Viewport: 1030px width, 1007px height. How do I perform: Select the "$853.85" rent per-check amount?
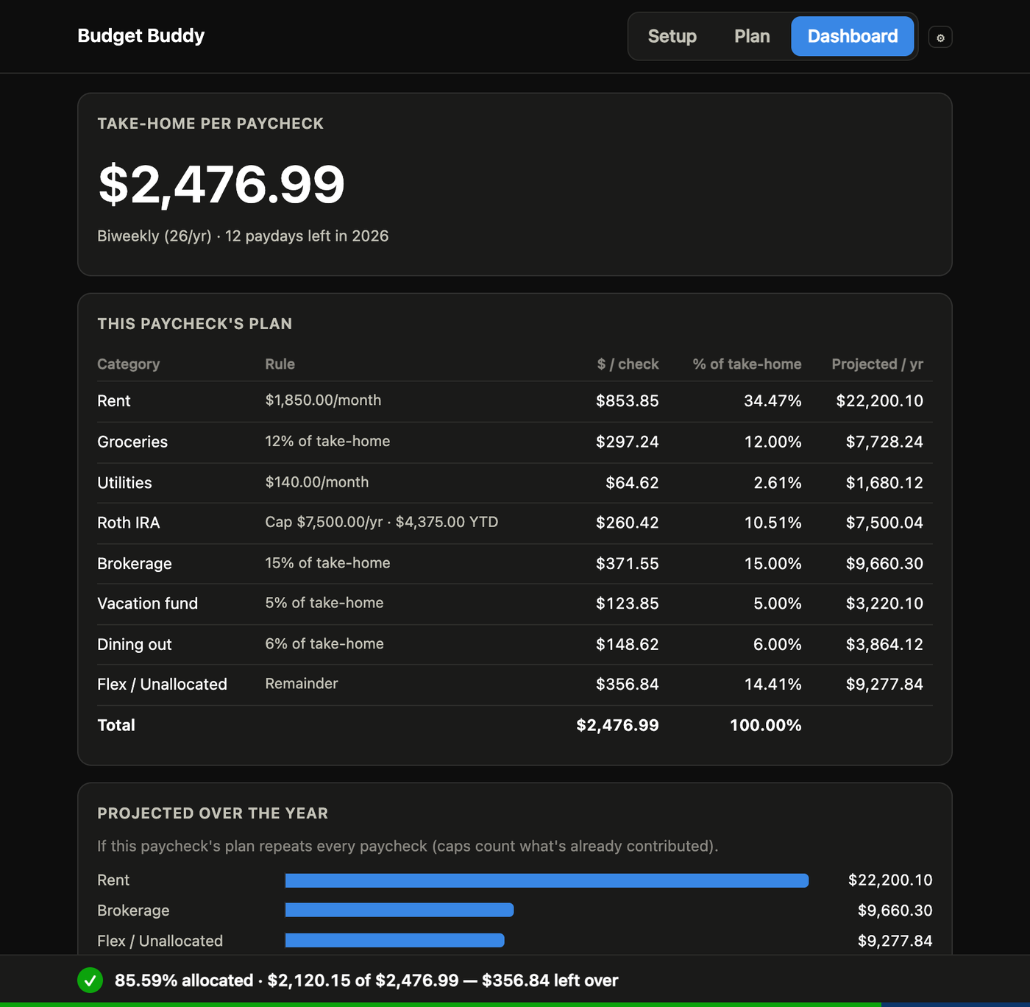[628, 401]
